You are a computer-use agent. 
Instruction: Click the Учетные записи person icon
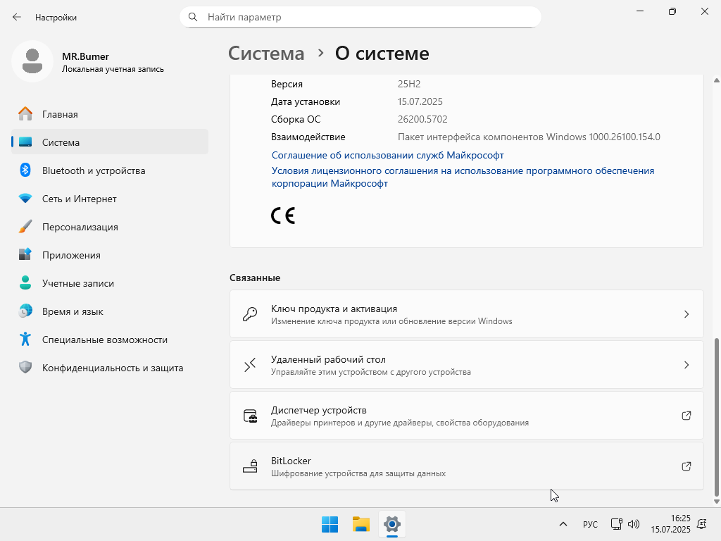point(25,282)
